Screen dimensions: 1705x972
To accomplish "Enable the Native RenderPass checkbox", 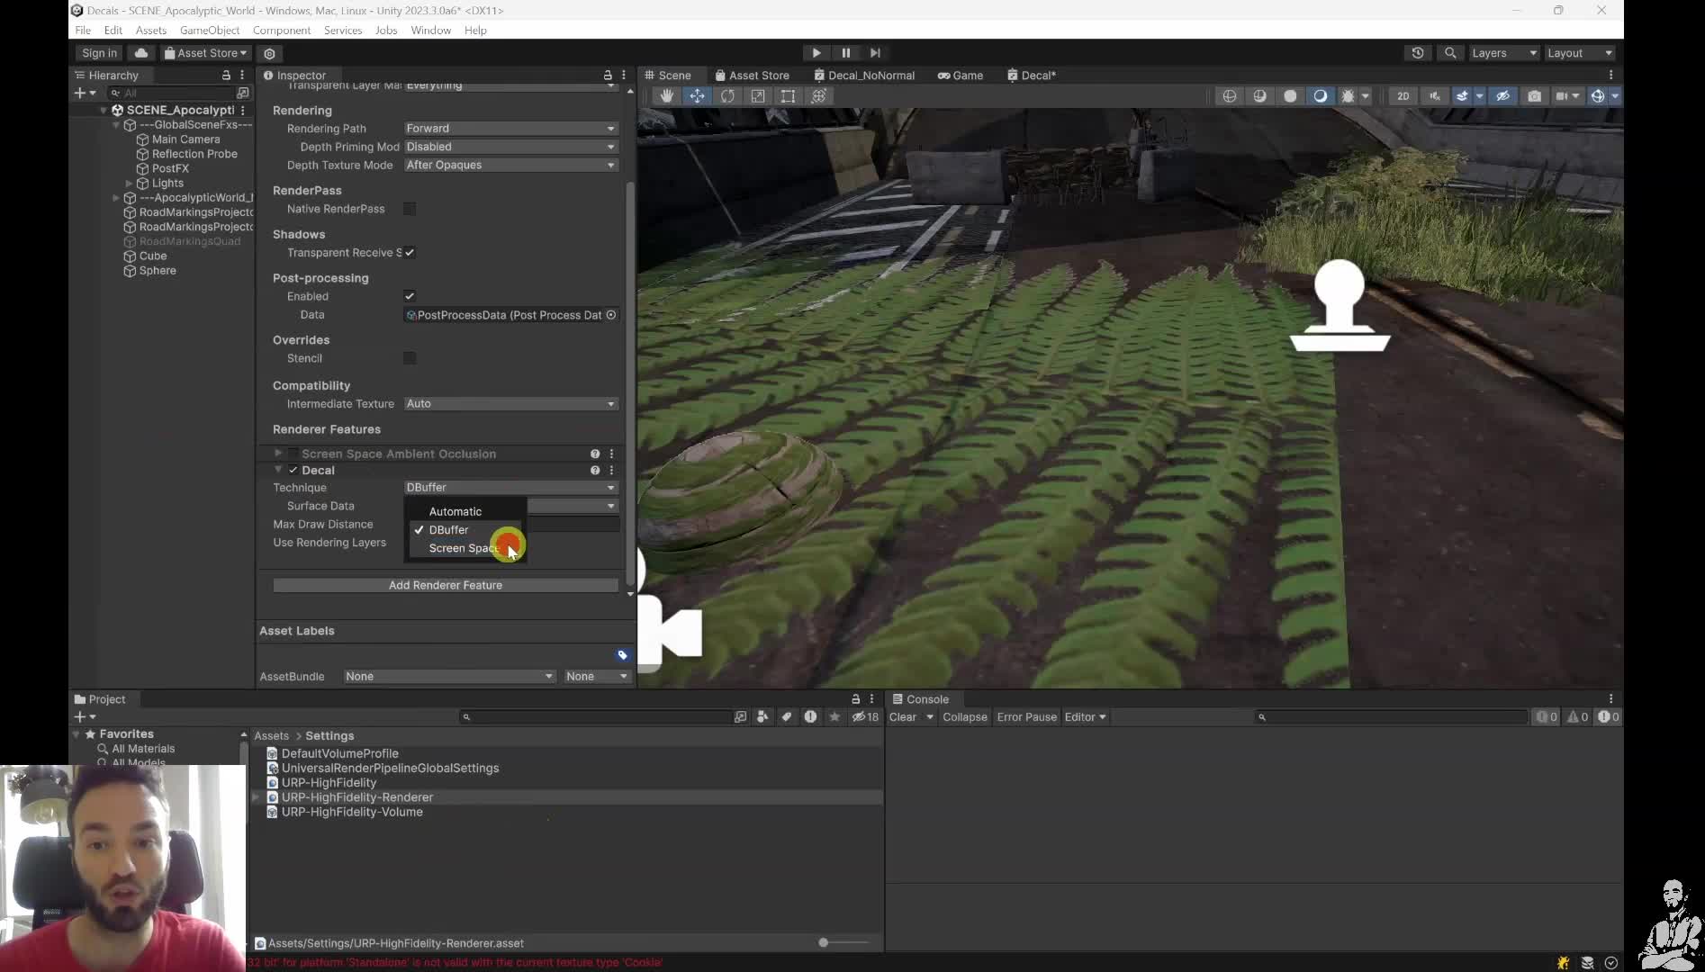I will (x=410, y=209).
